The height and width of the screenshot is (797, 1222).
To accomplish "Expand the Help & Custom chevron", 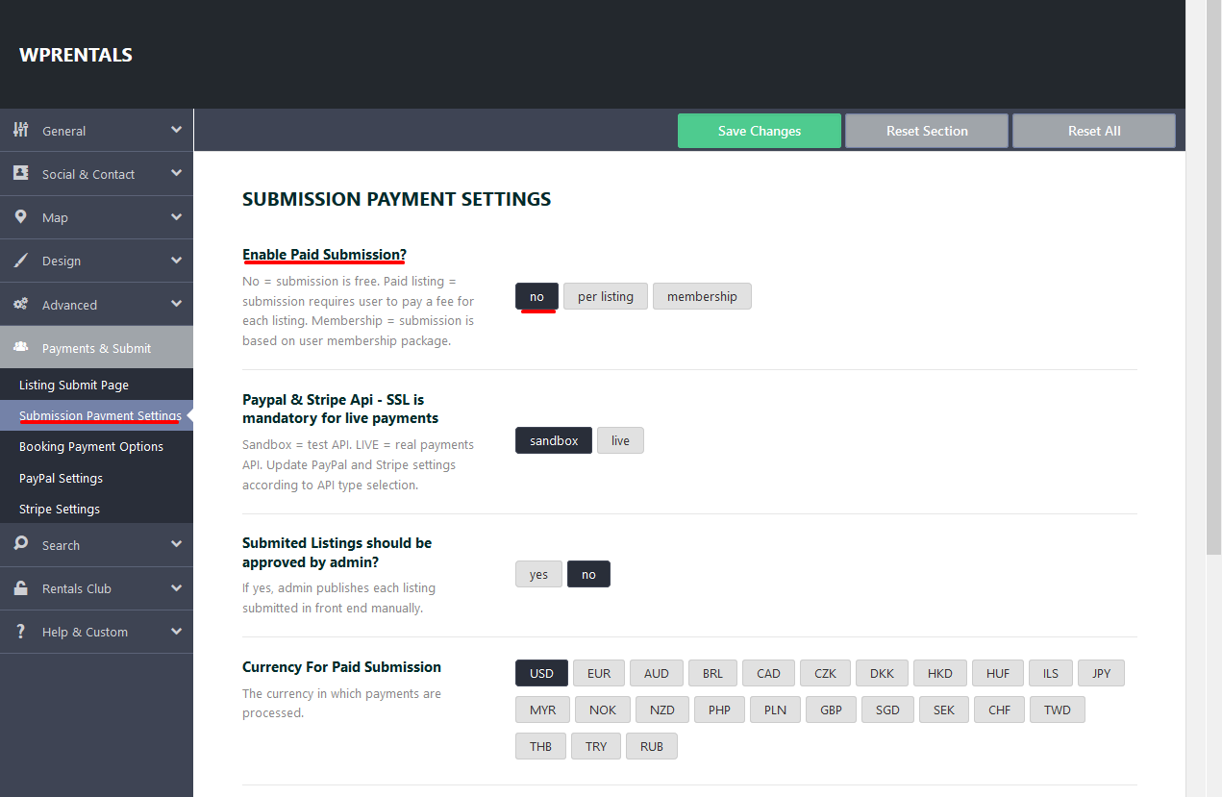I will coord(176,632).
